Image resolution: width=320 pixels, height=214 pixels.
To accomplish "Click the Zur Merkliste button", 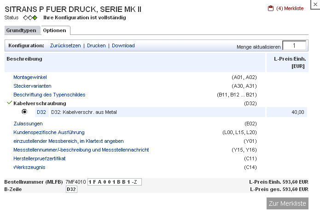I will click(x=287, y=203).
